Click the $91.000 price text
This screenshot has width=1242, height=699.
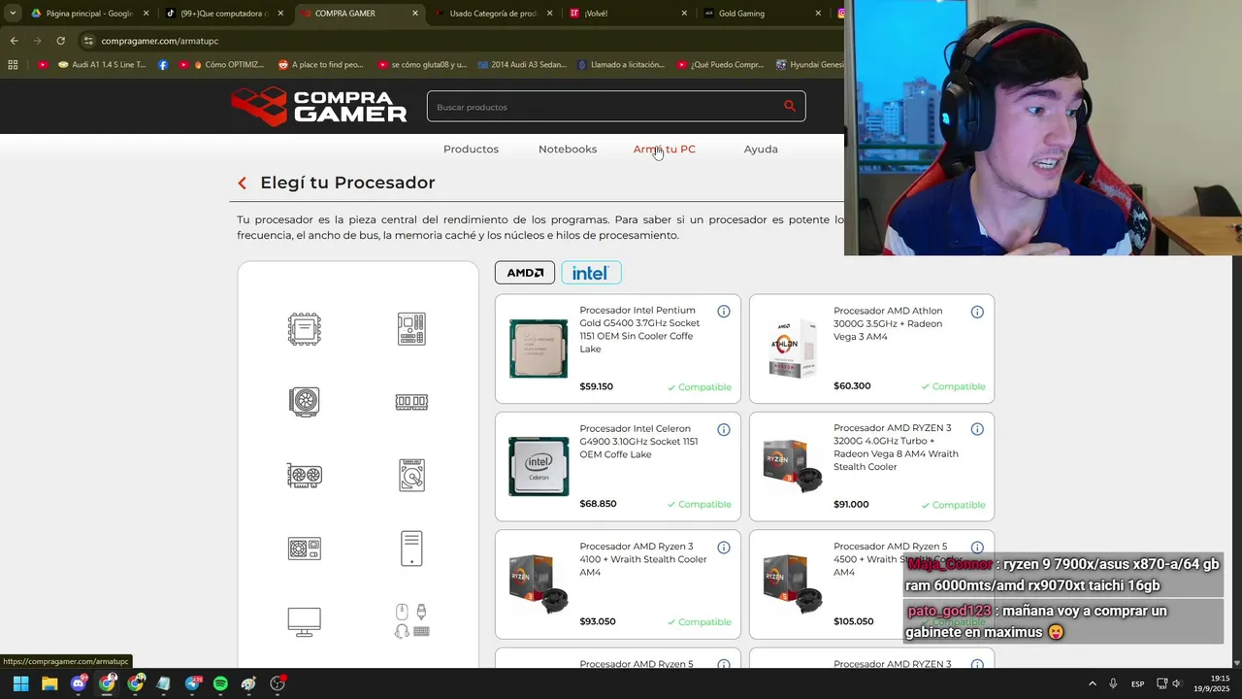851,505
